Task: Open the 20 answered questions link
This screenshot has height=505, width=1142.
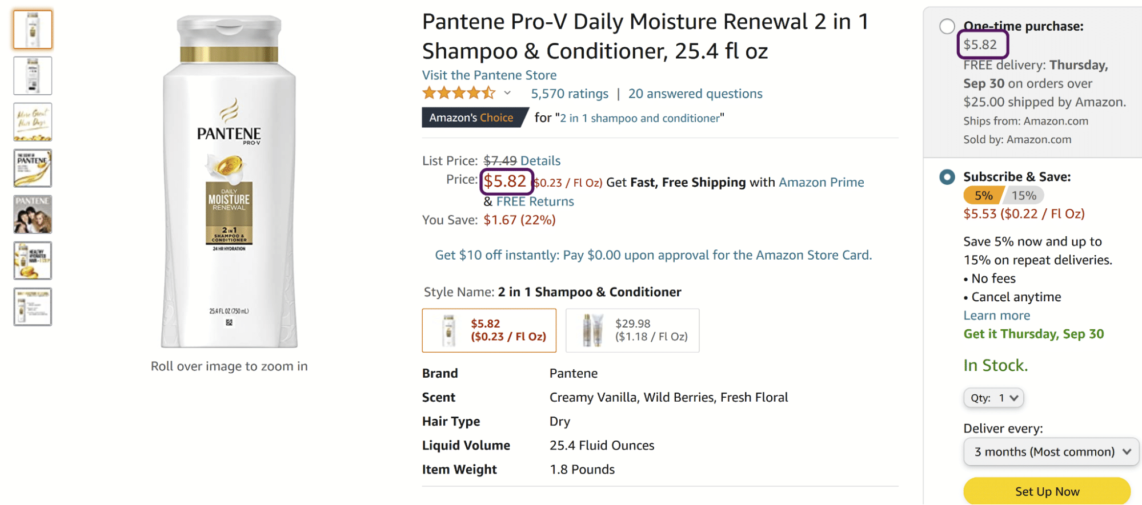Action: [695, 94]
